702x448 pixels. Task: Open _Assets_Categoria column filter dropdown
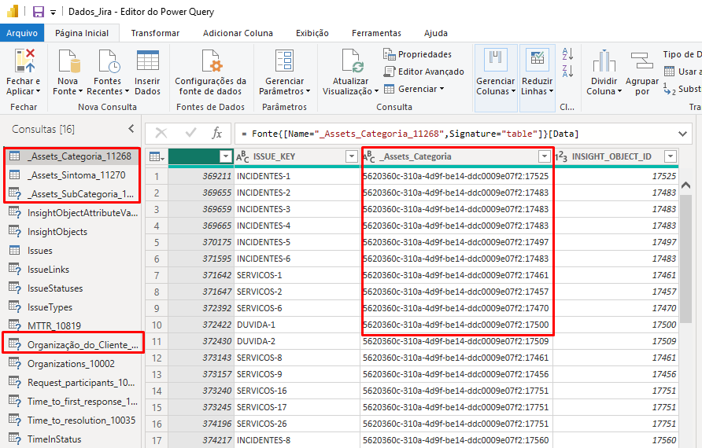(545, 156)
